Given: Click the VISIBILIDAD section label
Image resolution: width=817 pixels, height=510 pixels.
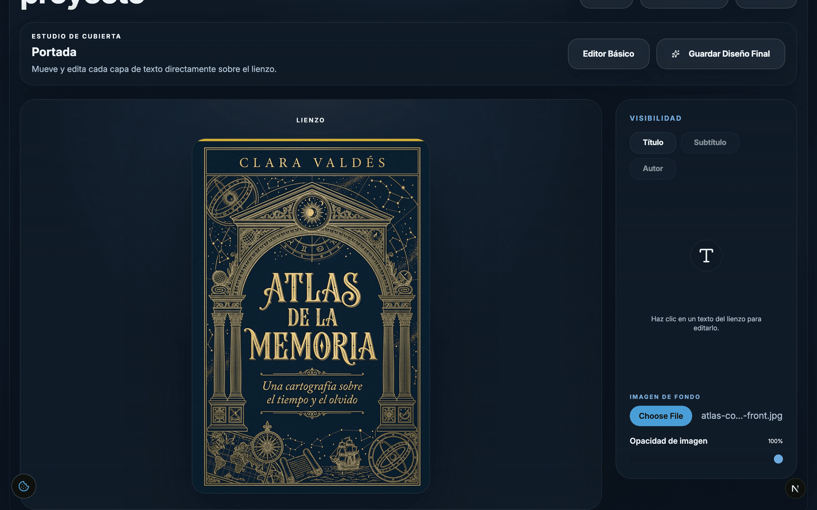Looking at the screenshot, I should coord(656,118).
